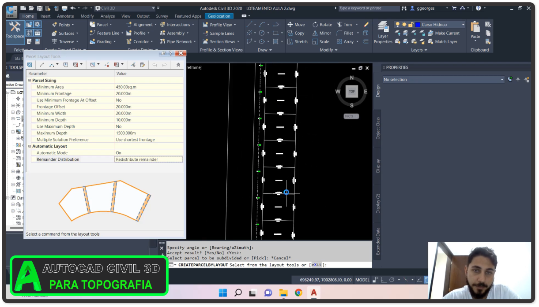Open the Curso Hídrico layer dropdown

pos(463,25)
